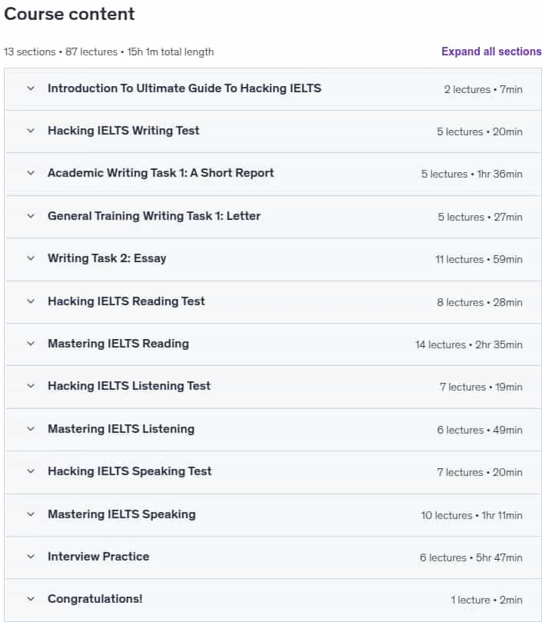Expand the Introduction To Ultimate Guide chevron
542x622 pixels.
31,88
